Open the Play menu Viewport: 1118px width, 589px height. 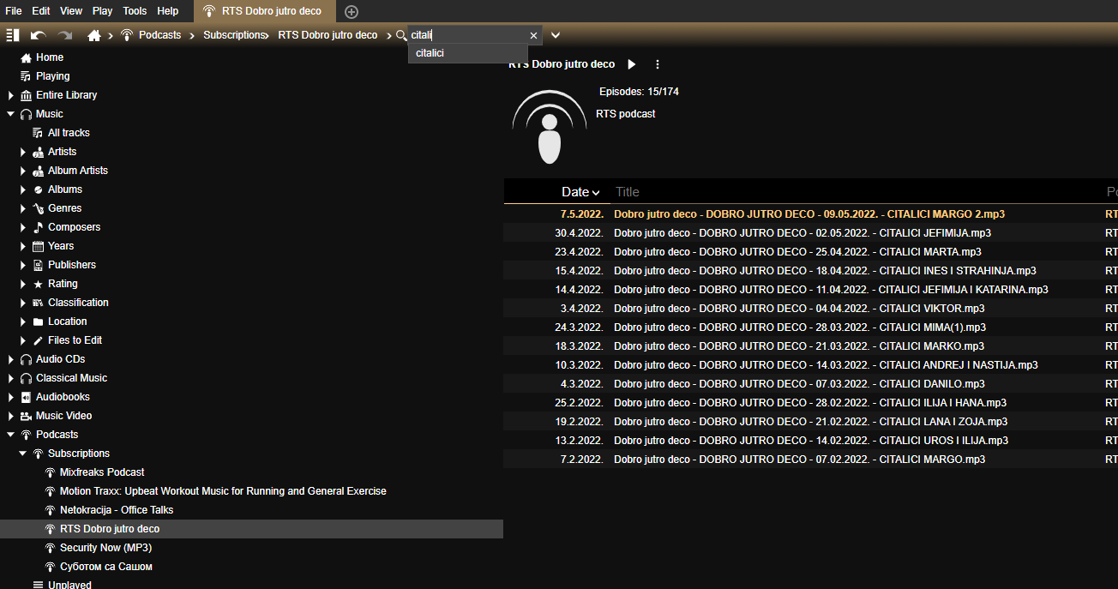point(102,11)
